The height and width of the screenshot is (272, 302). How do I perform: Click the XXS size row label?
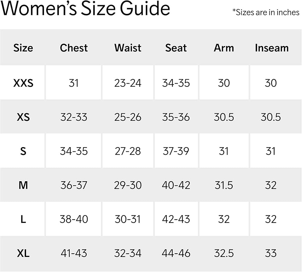[23, 83]
